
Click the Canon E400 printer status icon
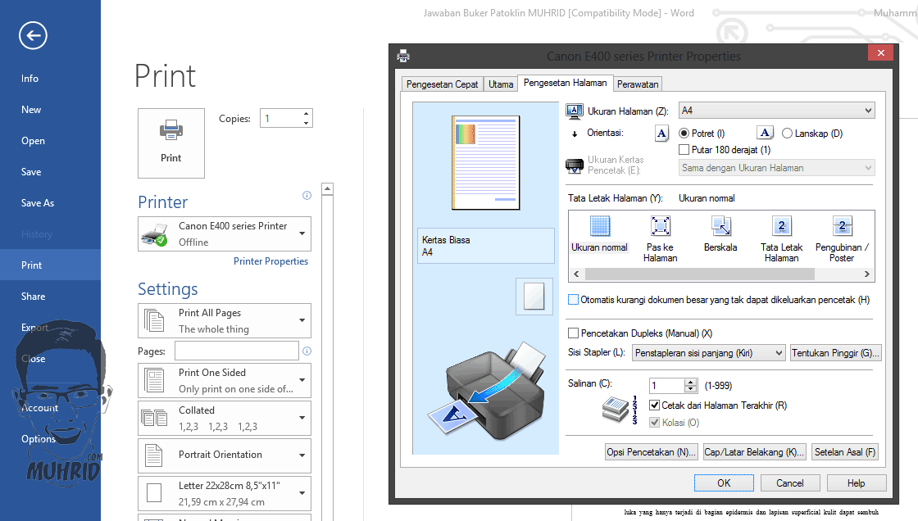155,234
